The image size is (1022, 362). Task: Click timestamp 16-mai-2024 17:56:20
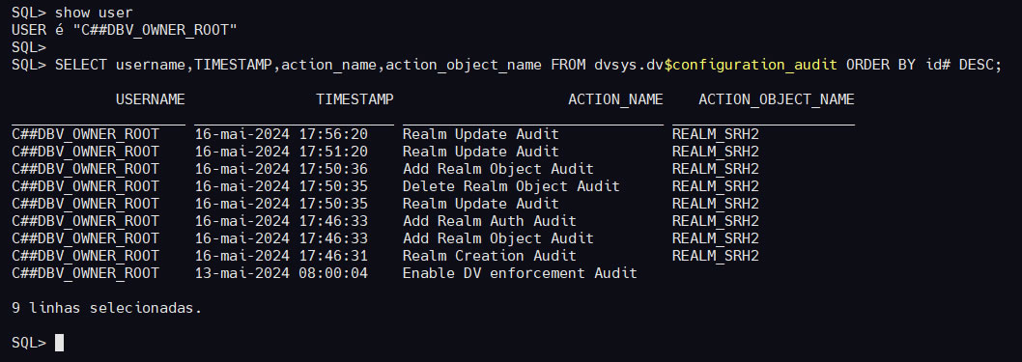coord(281,135)
